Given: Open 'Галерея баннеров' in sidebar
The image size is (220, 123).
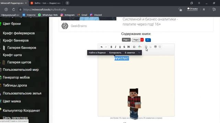Looking at the screenshot, I should coord(22,48).
